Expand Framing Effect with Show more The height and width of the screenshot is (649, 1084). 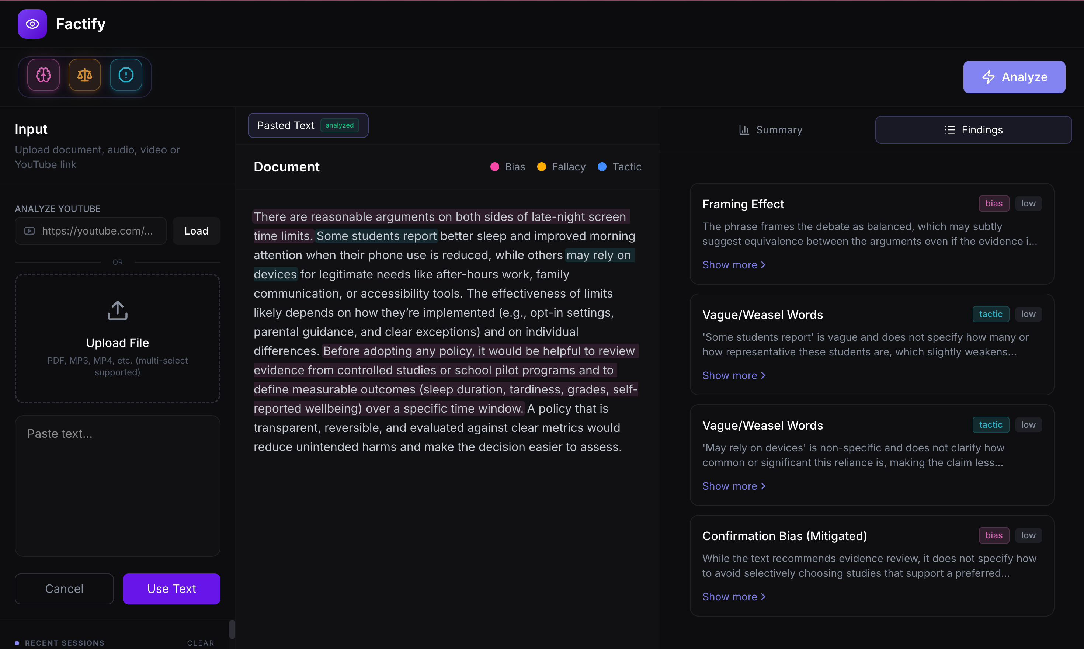[733, 265]
